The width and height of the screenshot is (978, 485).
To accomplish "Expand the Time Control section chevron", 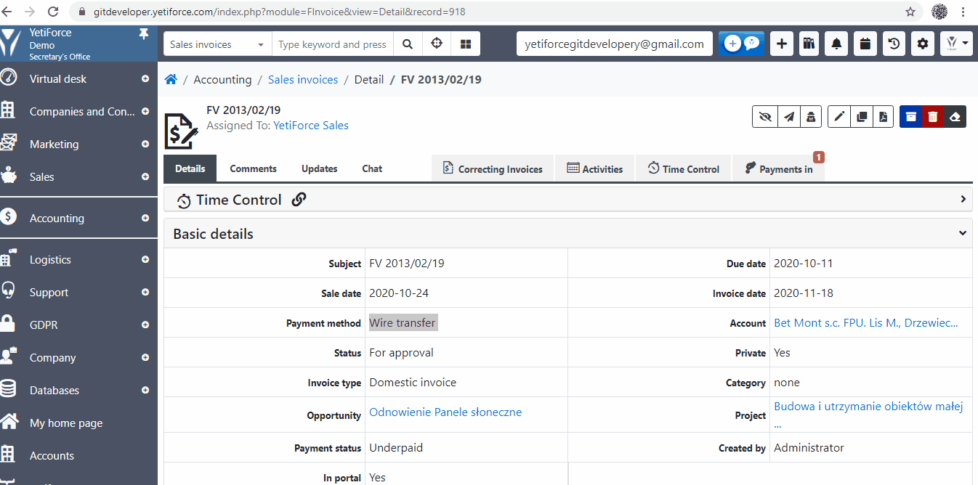I will [x=963, y=199].
